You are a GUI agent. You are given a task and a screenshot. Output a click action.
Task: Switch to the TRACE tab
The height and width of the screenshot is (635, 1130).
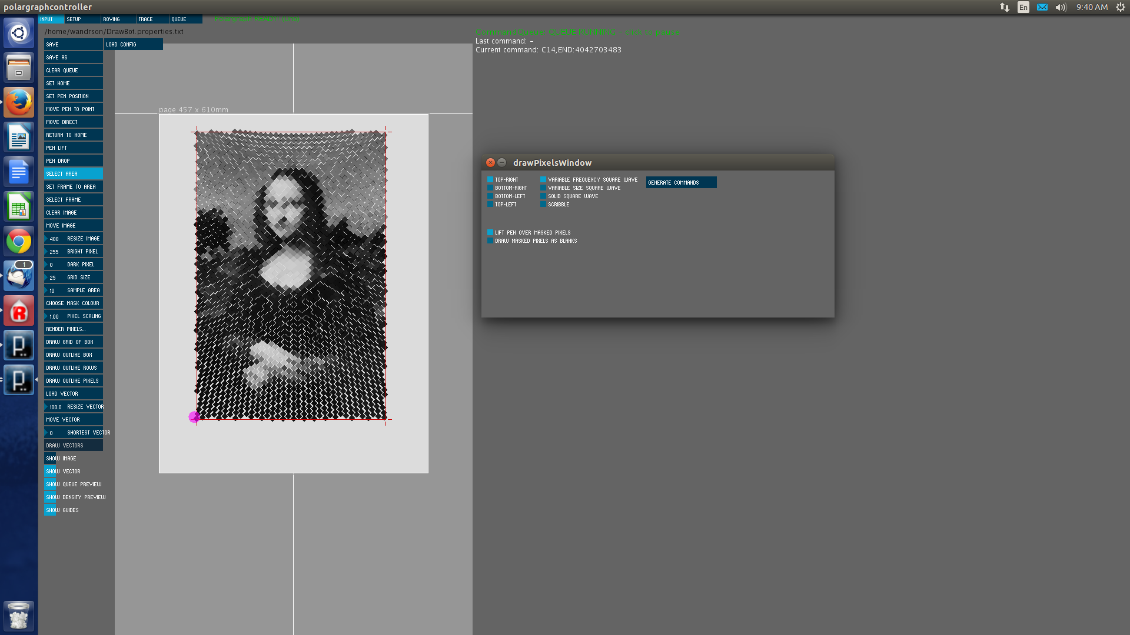coord(152,19)
